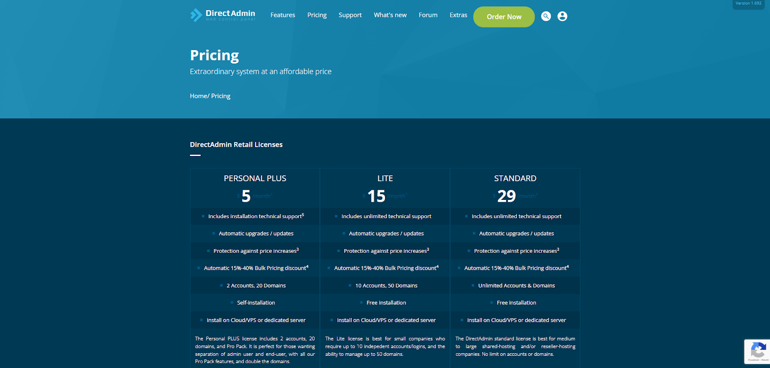770x368 pixels.
Task: Click the Personal Plus 5 per month price
Action: (x=246, y=196)
